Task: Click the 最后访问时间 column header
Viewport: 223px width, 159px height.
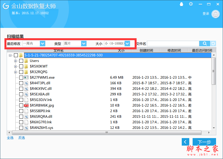Action: point(202,50)
